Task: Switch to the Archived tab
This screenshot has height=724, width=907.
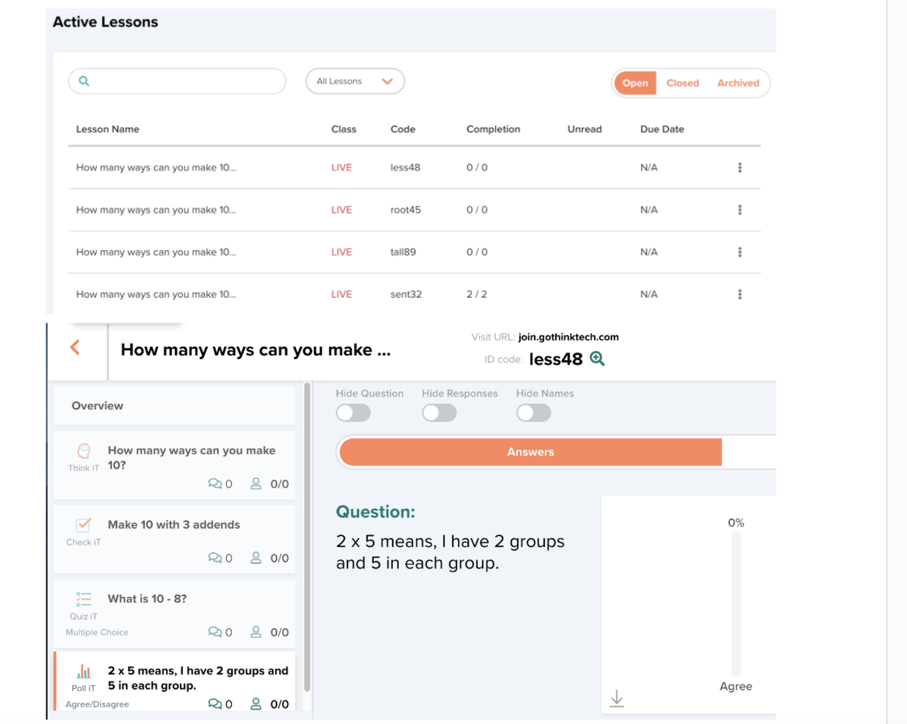Action: coord(738,83)
